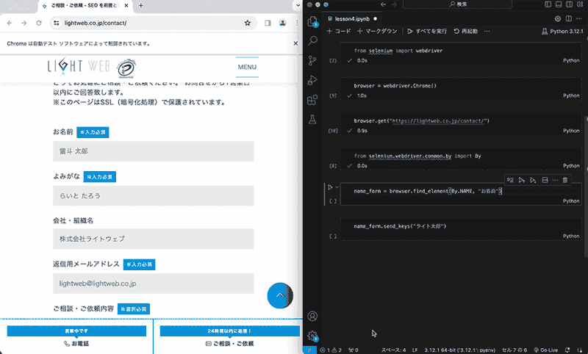Open notifications bell in status bar
588x354 pixels.
click(567, 350)
